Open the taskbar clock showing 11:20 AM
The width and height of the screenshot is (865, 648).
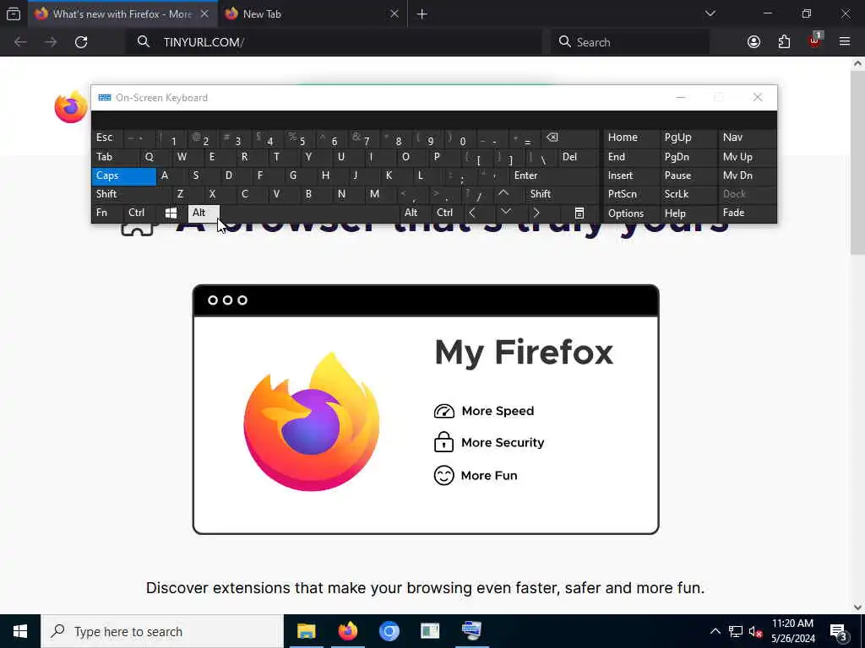pyautogui.click(x=792, y=631)
